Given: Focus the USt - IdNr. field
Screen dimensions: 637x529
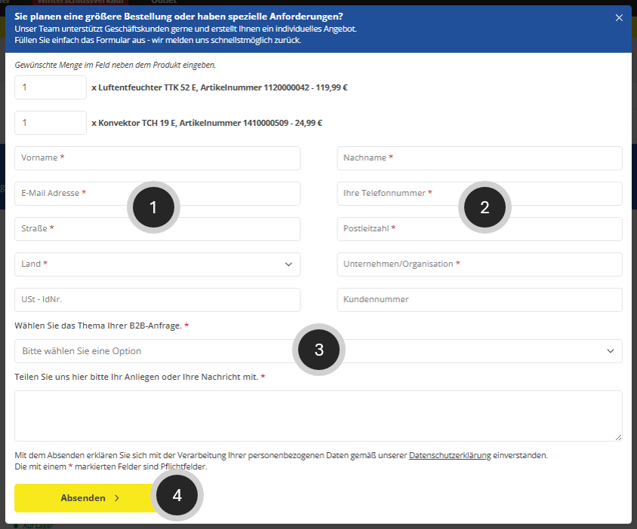Looking at the screenshot, I should pyautogui.click(x=157, y=300).
